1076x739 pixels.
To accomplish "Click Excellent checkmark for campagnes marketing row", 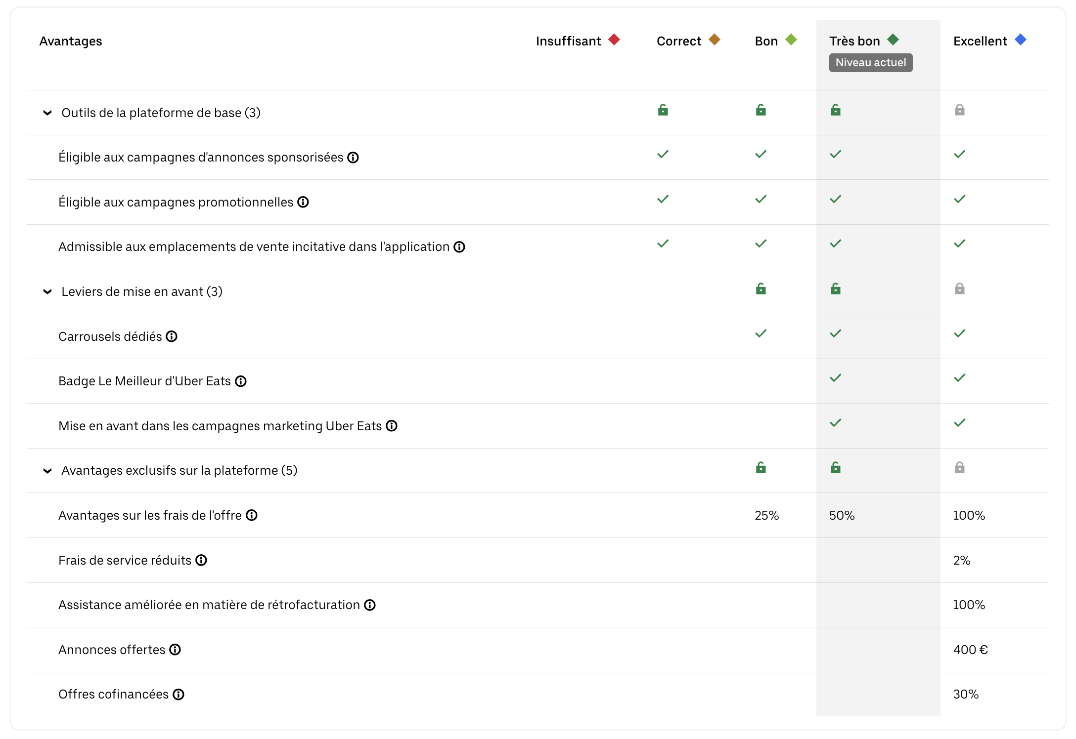I will point(960,423).
